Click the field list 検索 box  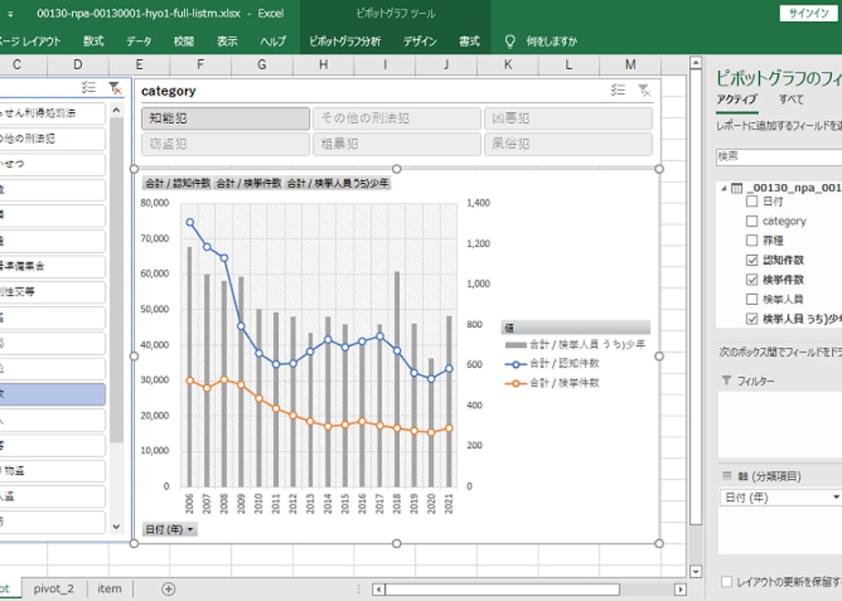point(778,156)
